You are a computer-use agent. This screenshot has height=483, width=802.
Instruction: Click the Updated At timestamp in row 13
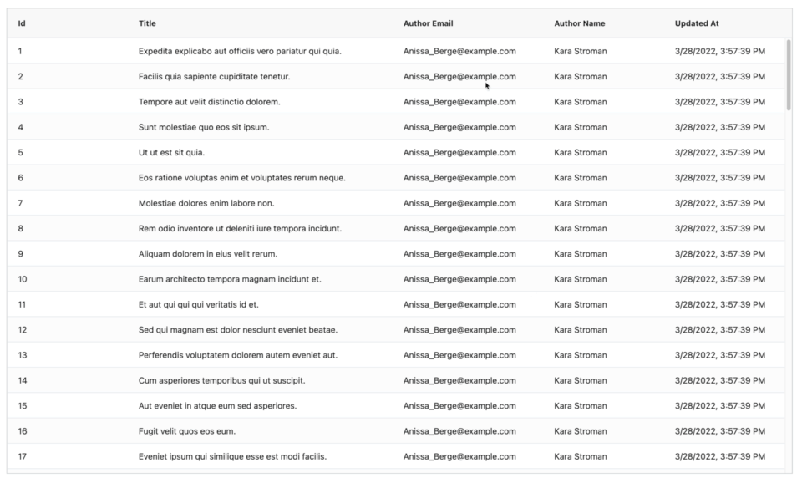[x=719, y=355]
